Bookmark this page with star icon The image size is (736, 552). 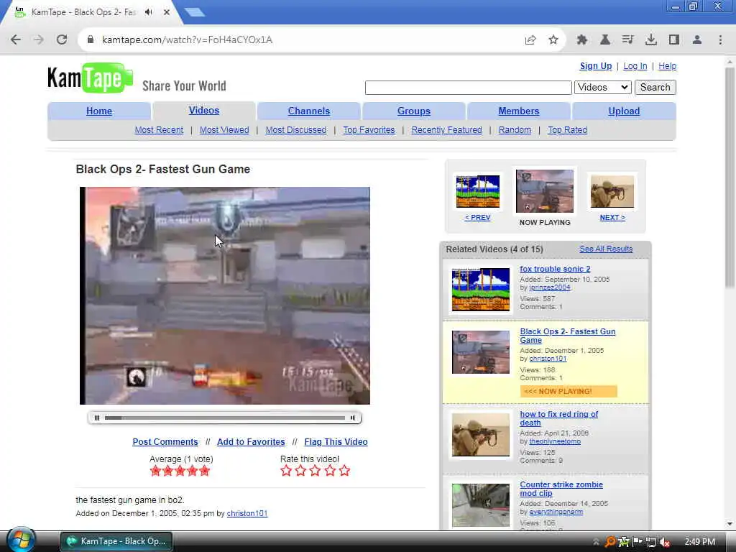tap(553, 40)
